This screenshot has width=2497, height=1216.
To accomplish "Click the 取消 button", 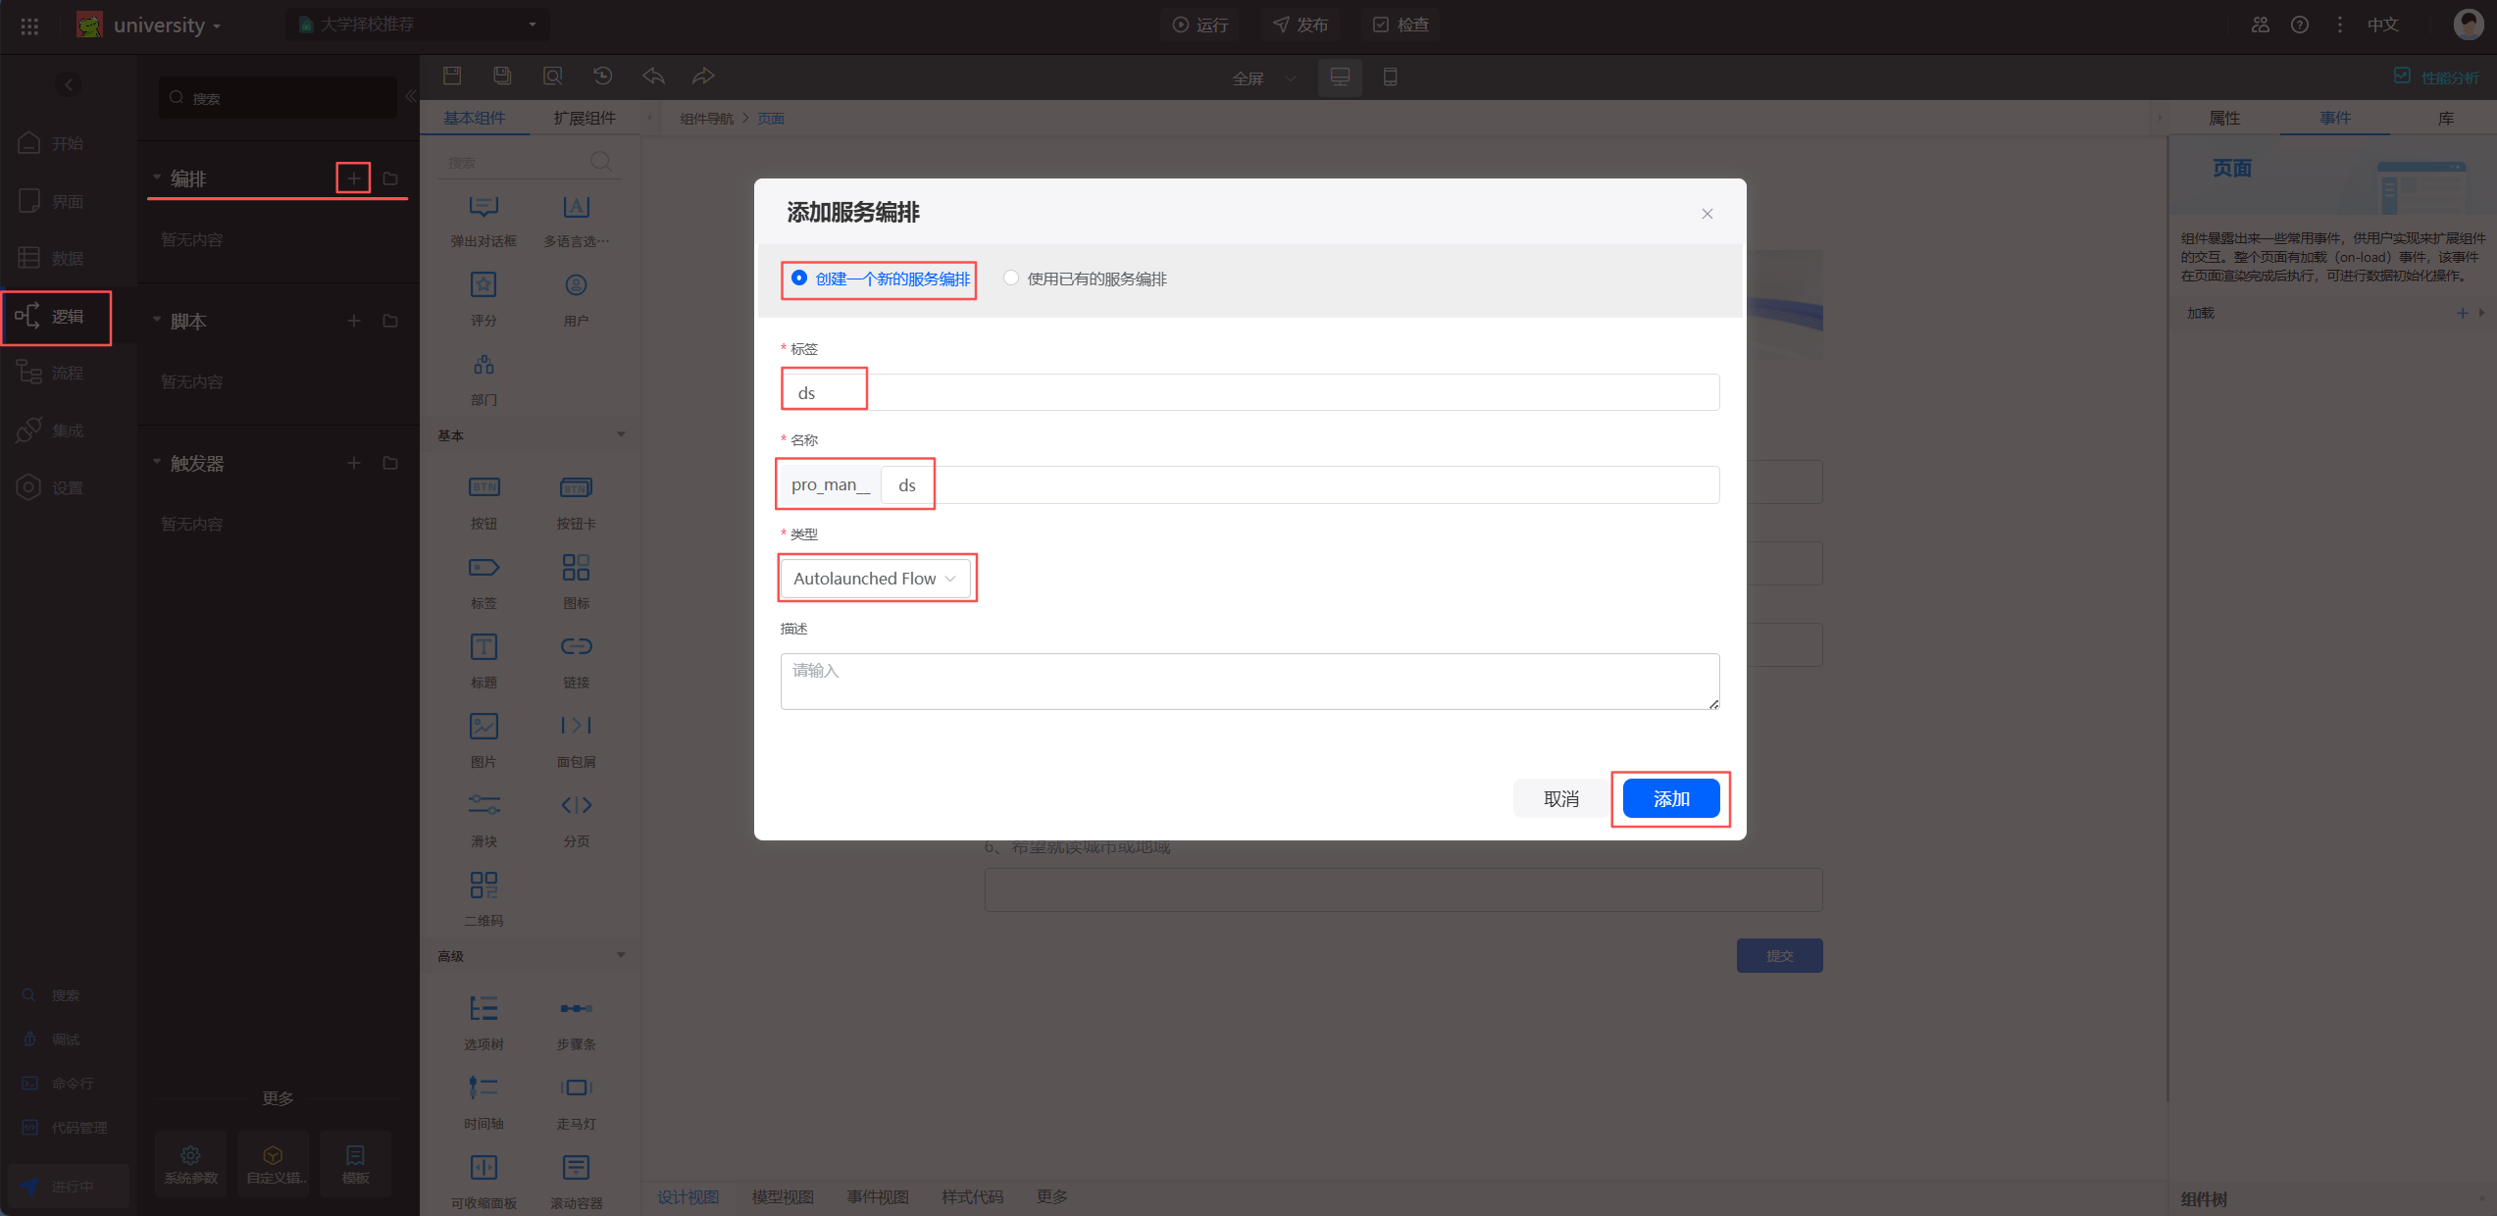I will click(1560, 798).
